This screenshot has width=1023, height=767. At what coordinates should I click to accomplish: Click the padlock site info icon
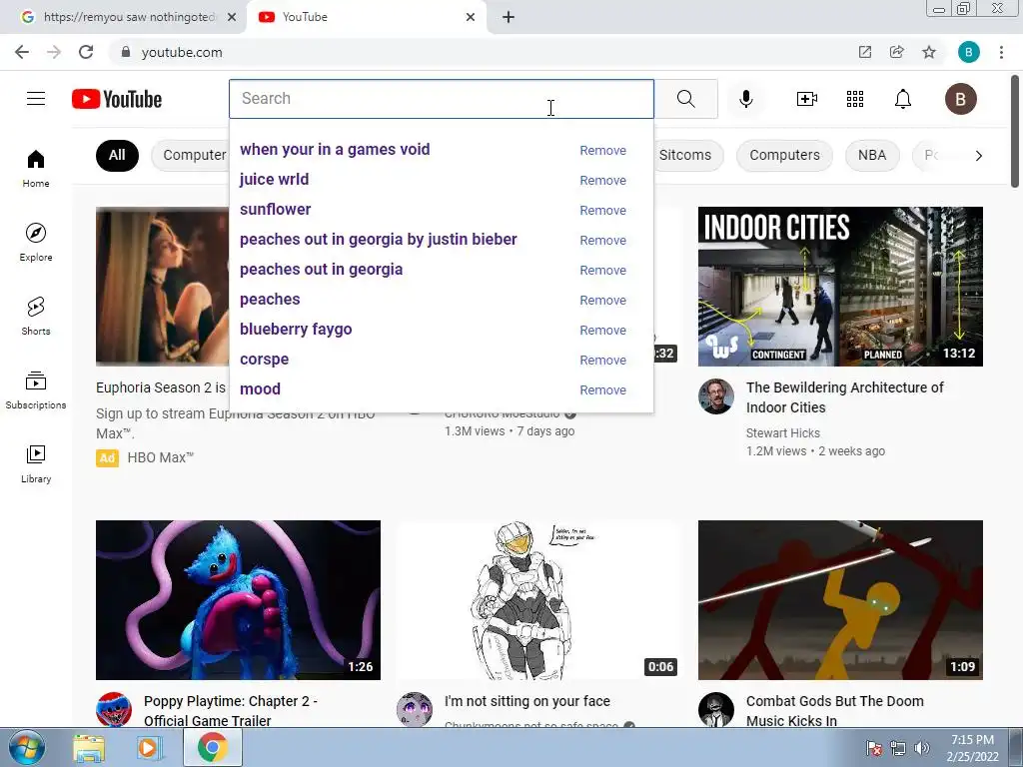click(126, 52)
